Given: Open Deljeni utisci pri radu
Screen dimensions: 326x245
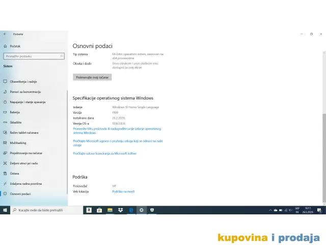Looking at the screenshot, I should (24, 163).
